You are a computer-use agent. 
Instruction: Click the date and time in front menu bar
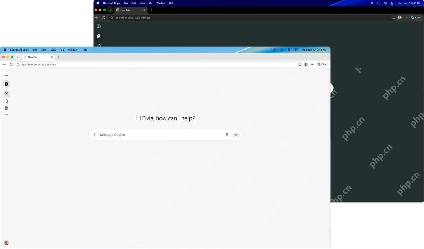pyautogui.click(x=314, y=50)
